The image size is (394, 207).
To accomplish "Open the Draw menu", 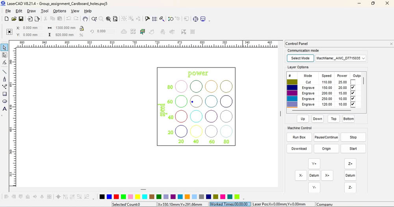I will (x=32, y=11).
